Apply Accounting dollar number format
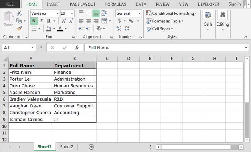Image resolution: width=251 pixels, height=152 pixels. 119,21
